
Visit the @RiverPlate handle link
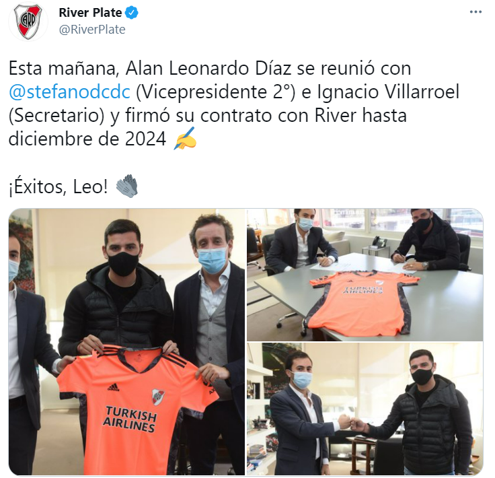click(92, 30)
